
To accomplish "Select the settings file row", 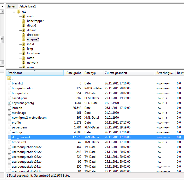I will pos(17,132).
